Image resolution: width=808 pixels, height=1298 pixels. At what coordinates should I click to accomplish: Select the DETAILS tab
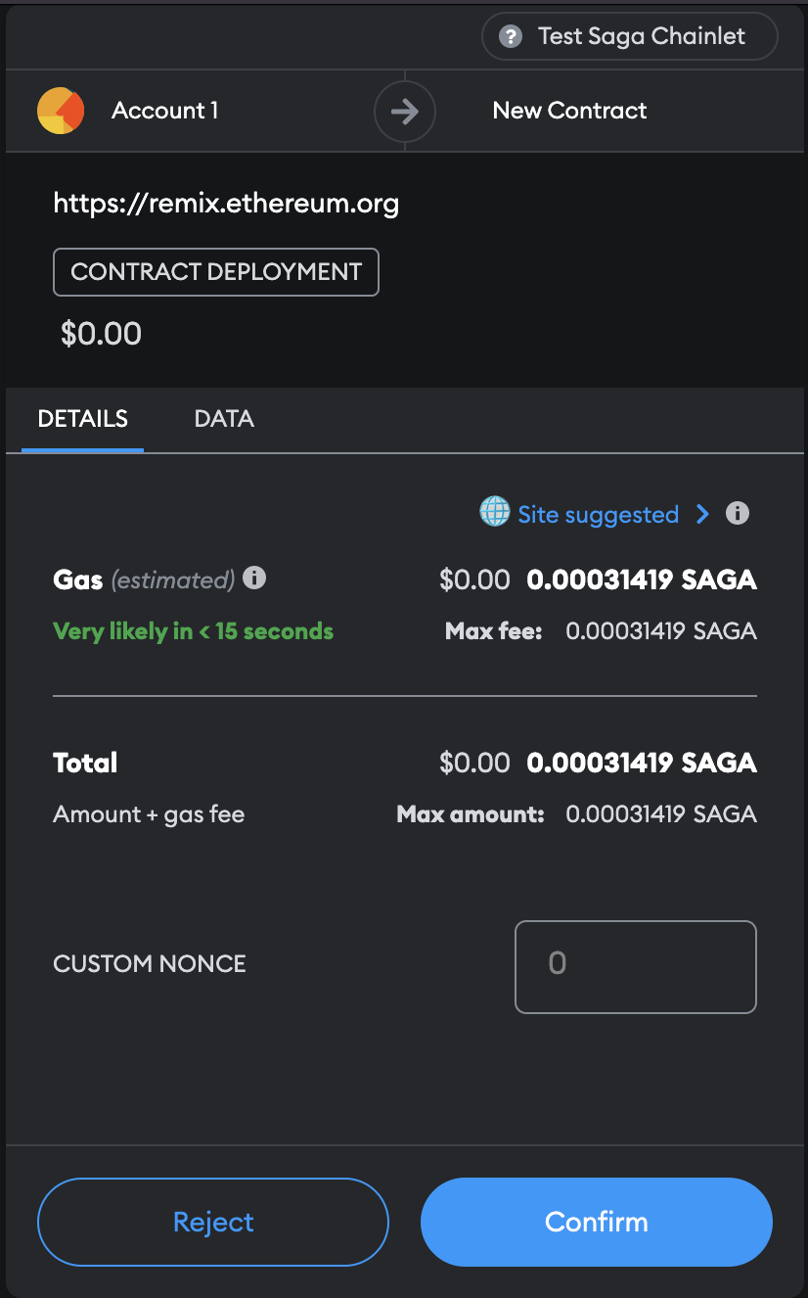(82, 419)
